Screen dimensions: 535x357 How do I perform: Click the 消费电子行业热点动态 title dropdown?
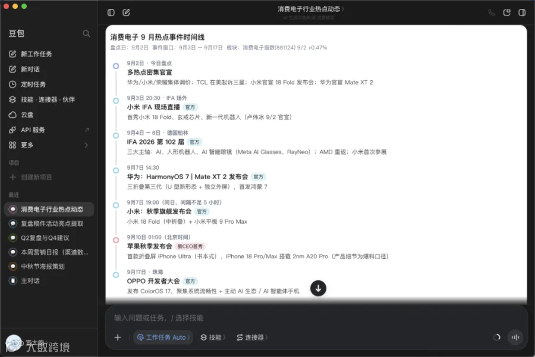point(310,9)
